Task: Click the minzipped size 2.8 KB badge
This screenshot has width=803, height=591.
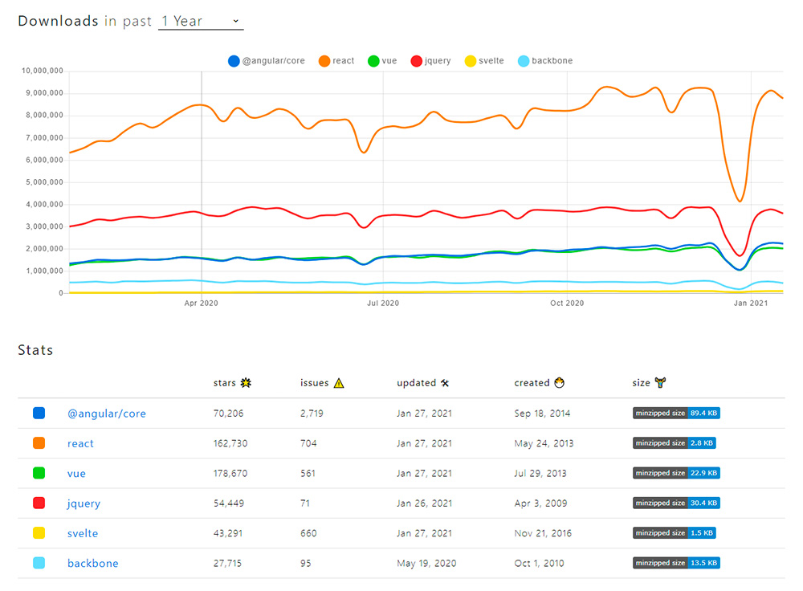Action: pos(674,443)
